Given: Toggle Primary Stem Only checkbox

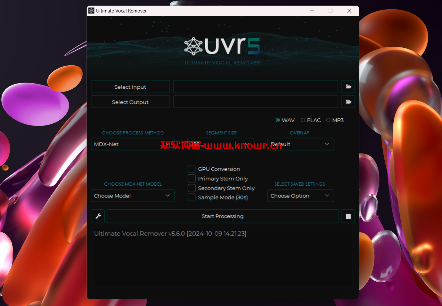Looking at the screenshot, I should pyautogui.click(x=192, y=178).
